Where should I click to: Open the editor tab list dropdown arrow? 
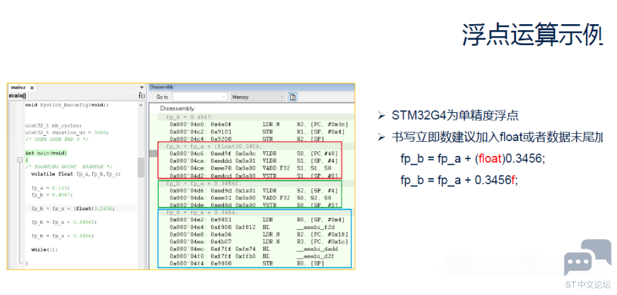[142, 87]
